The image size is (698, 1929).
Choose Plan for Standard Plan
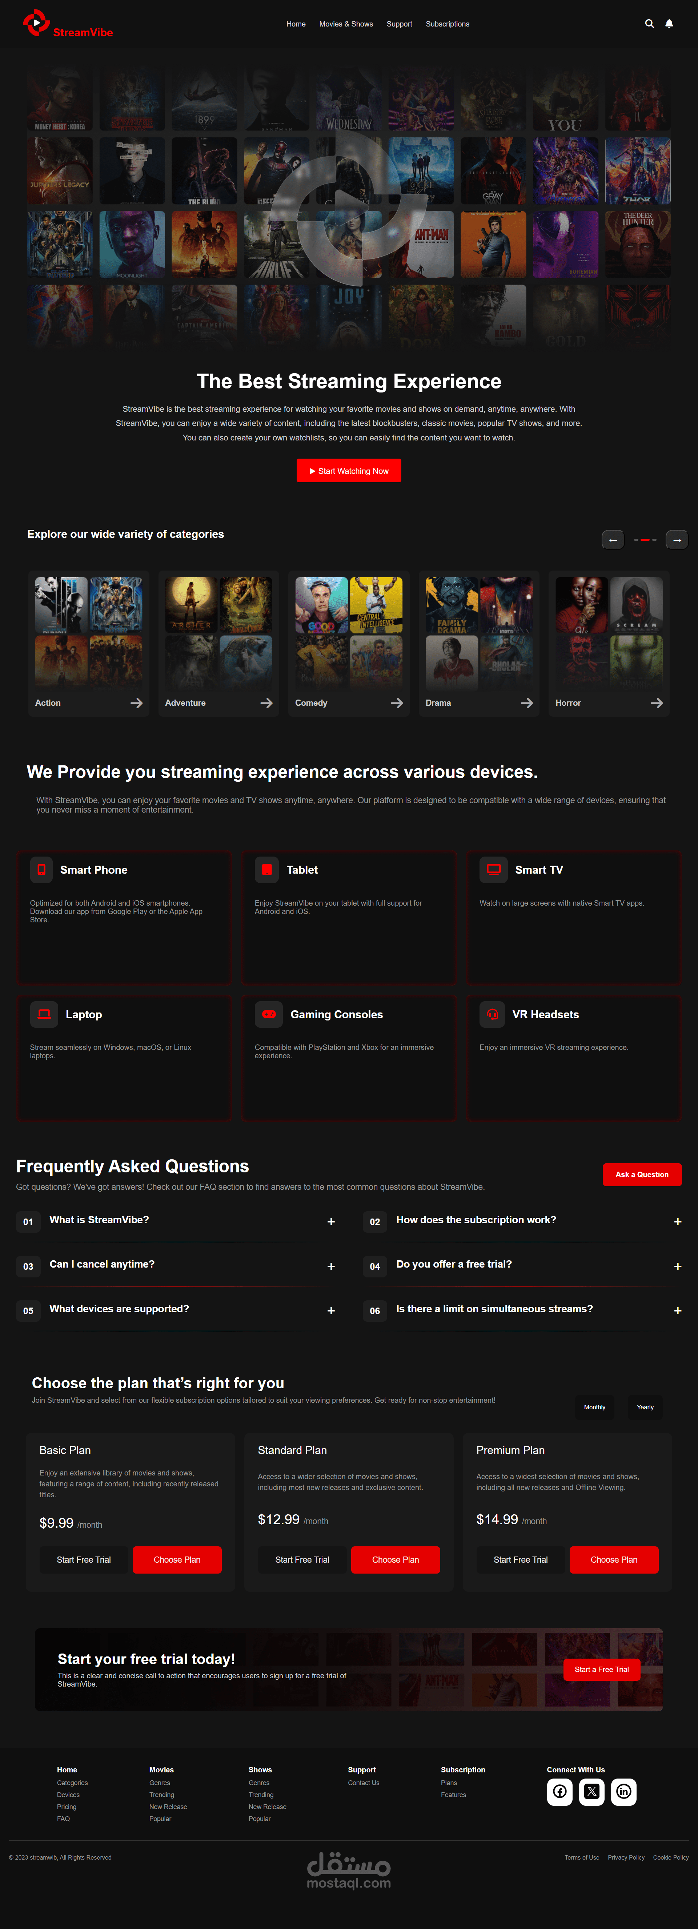click(396, 1560)
